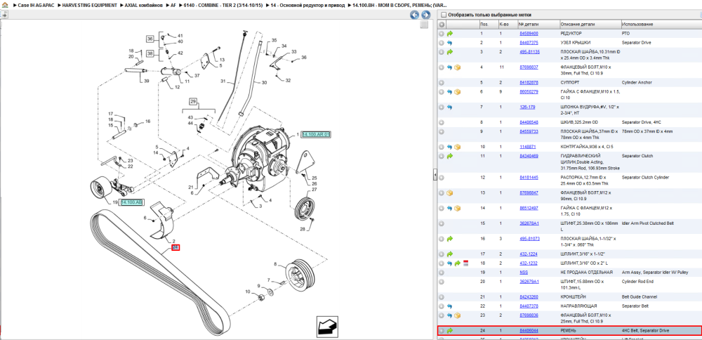
Task: Select callout 27 near the small pulley
Action: (x=314, y=190)
